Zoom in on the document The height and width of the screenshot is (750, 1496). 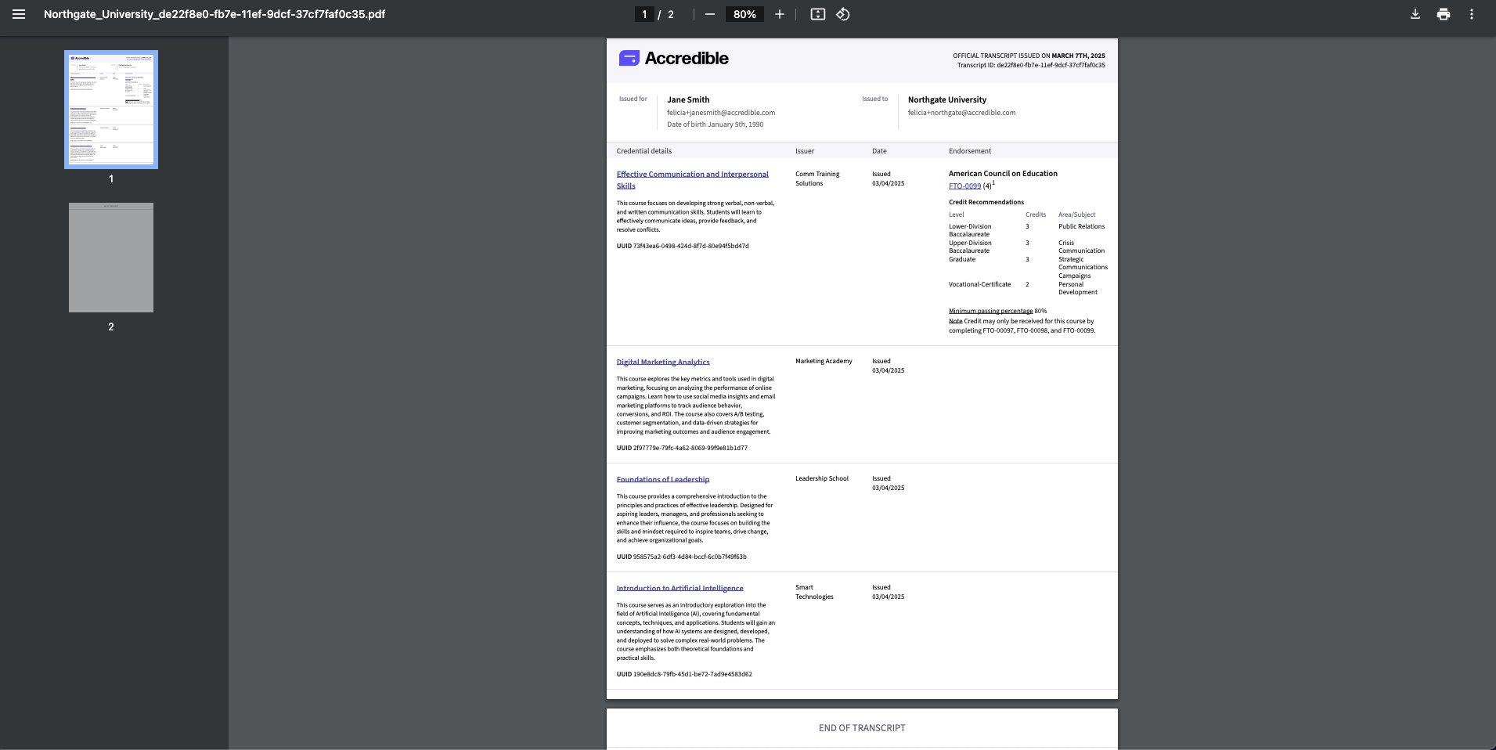778,13
